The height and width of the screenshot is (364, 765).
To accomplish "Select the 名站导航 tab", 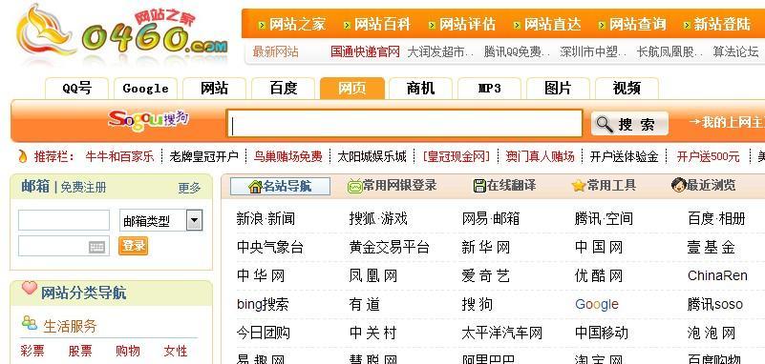I will tap(280, 187).
